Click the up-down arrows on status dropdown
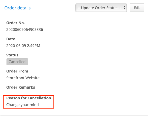The height and width of the screenshot is (116, 148). pos(125,8)
